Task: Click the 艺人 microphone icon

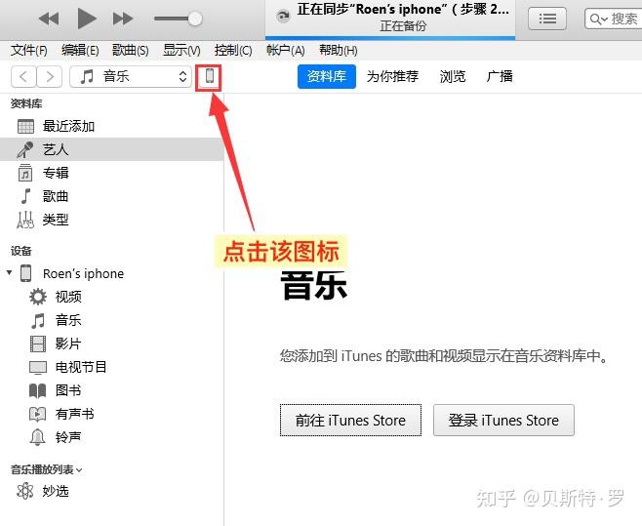Action: tap(25, 149)
